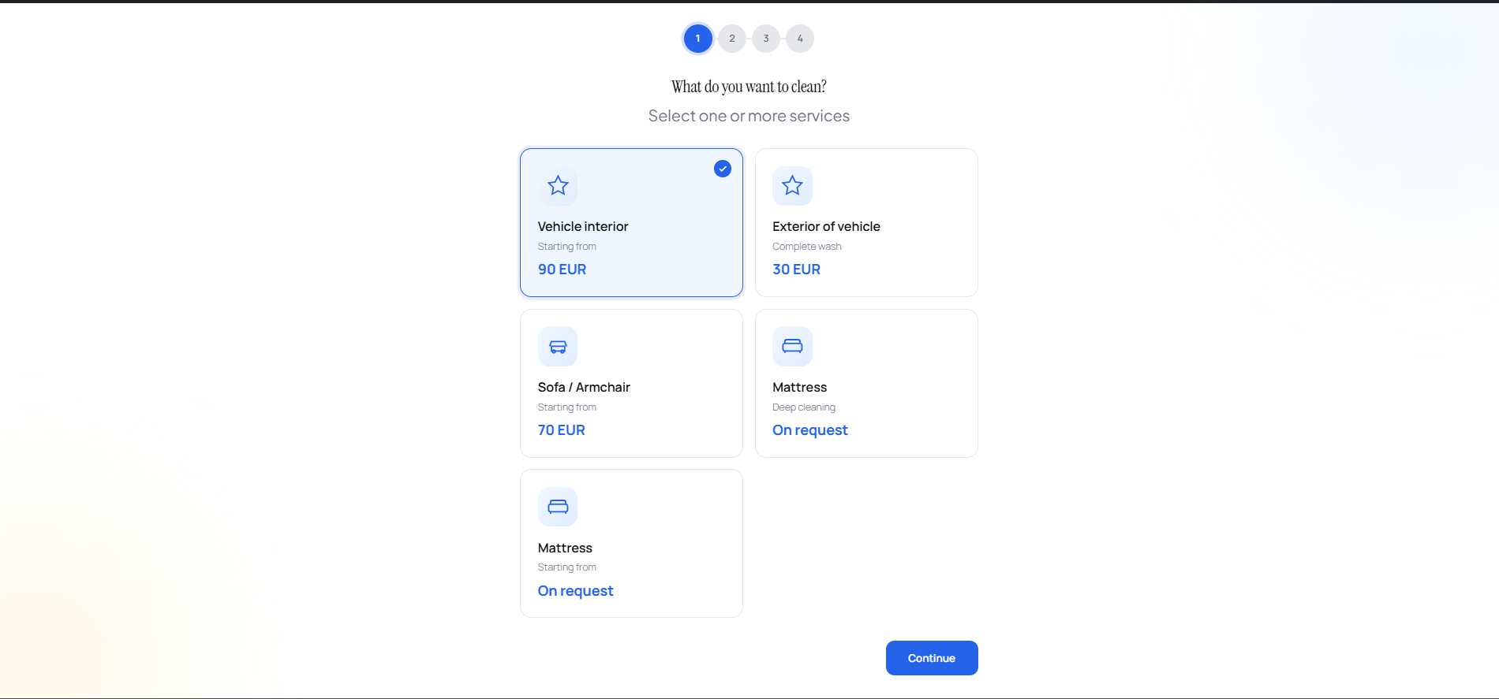The width and height of the screenshot is (1499, 699).
Task: Select the Exterior of vehicle title
Action: pos(826,227)
